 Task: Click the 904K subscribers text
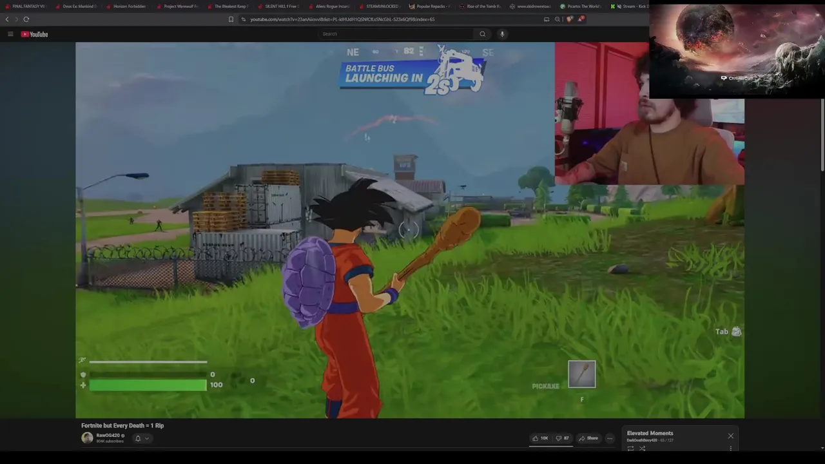pyautogui.click(x=110, y=441)
